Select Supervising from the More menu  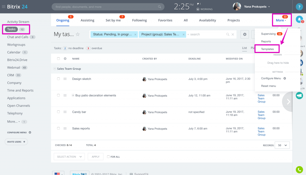coord(268,34)
